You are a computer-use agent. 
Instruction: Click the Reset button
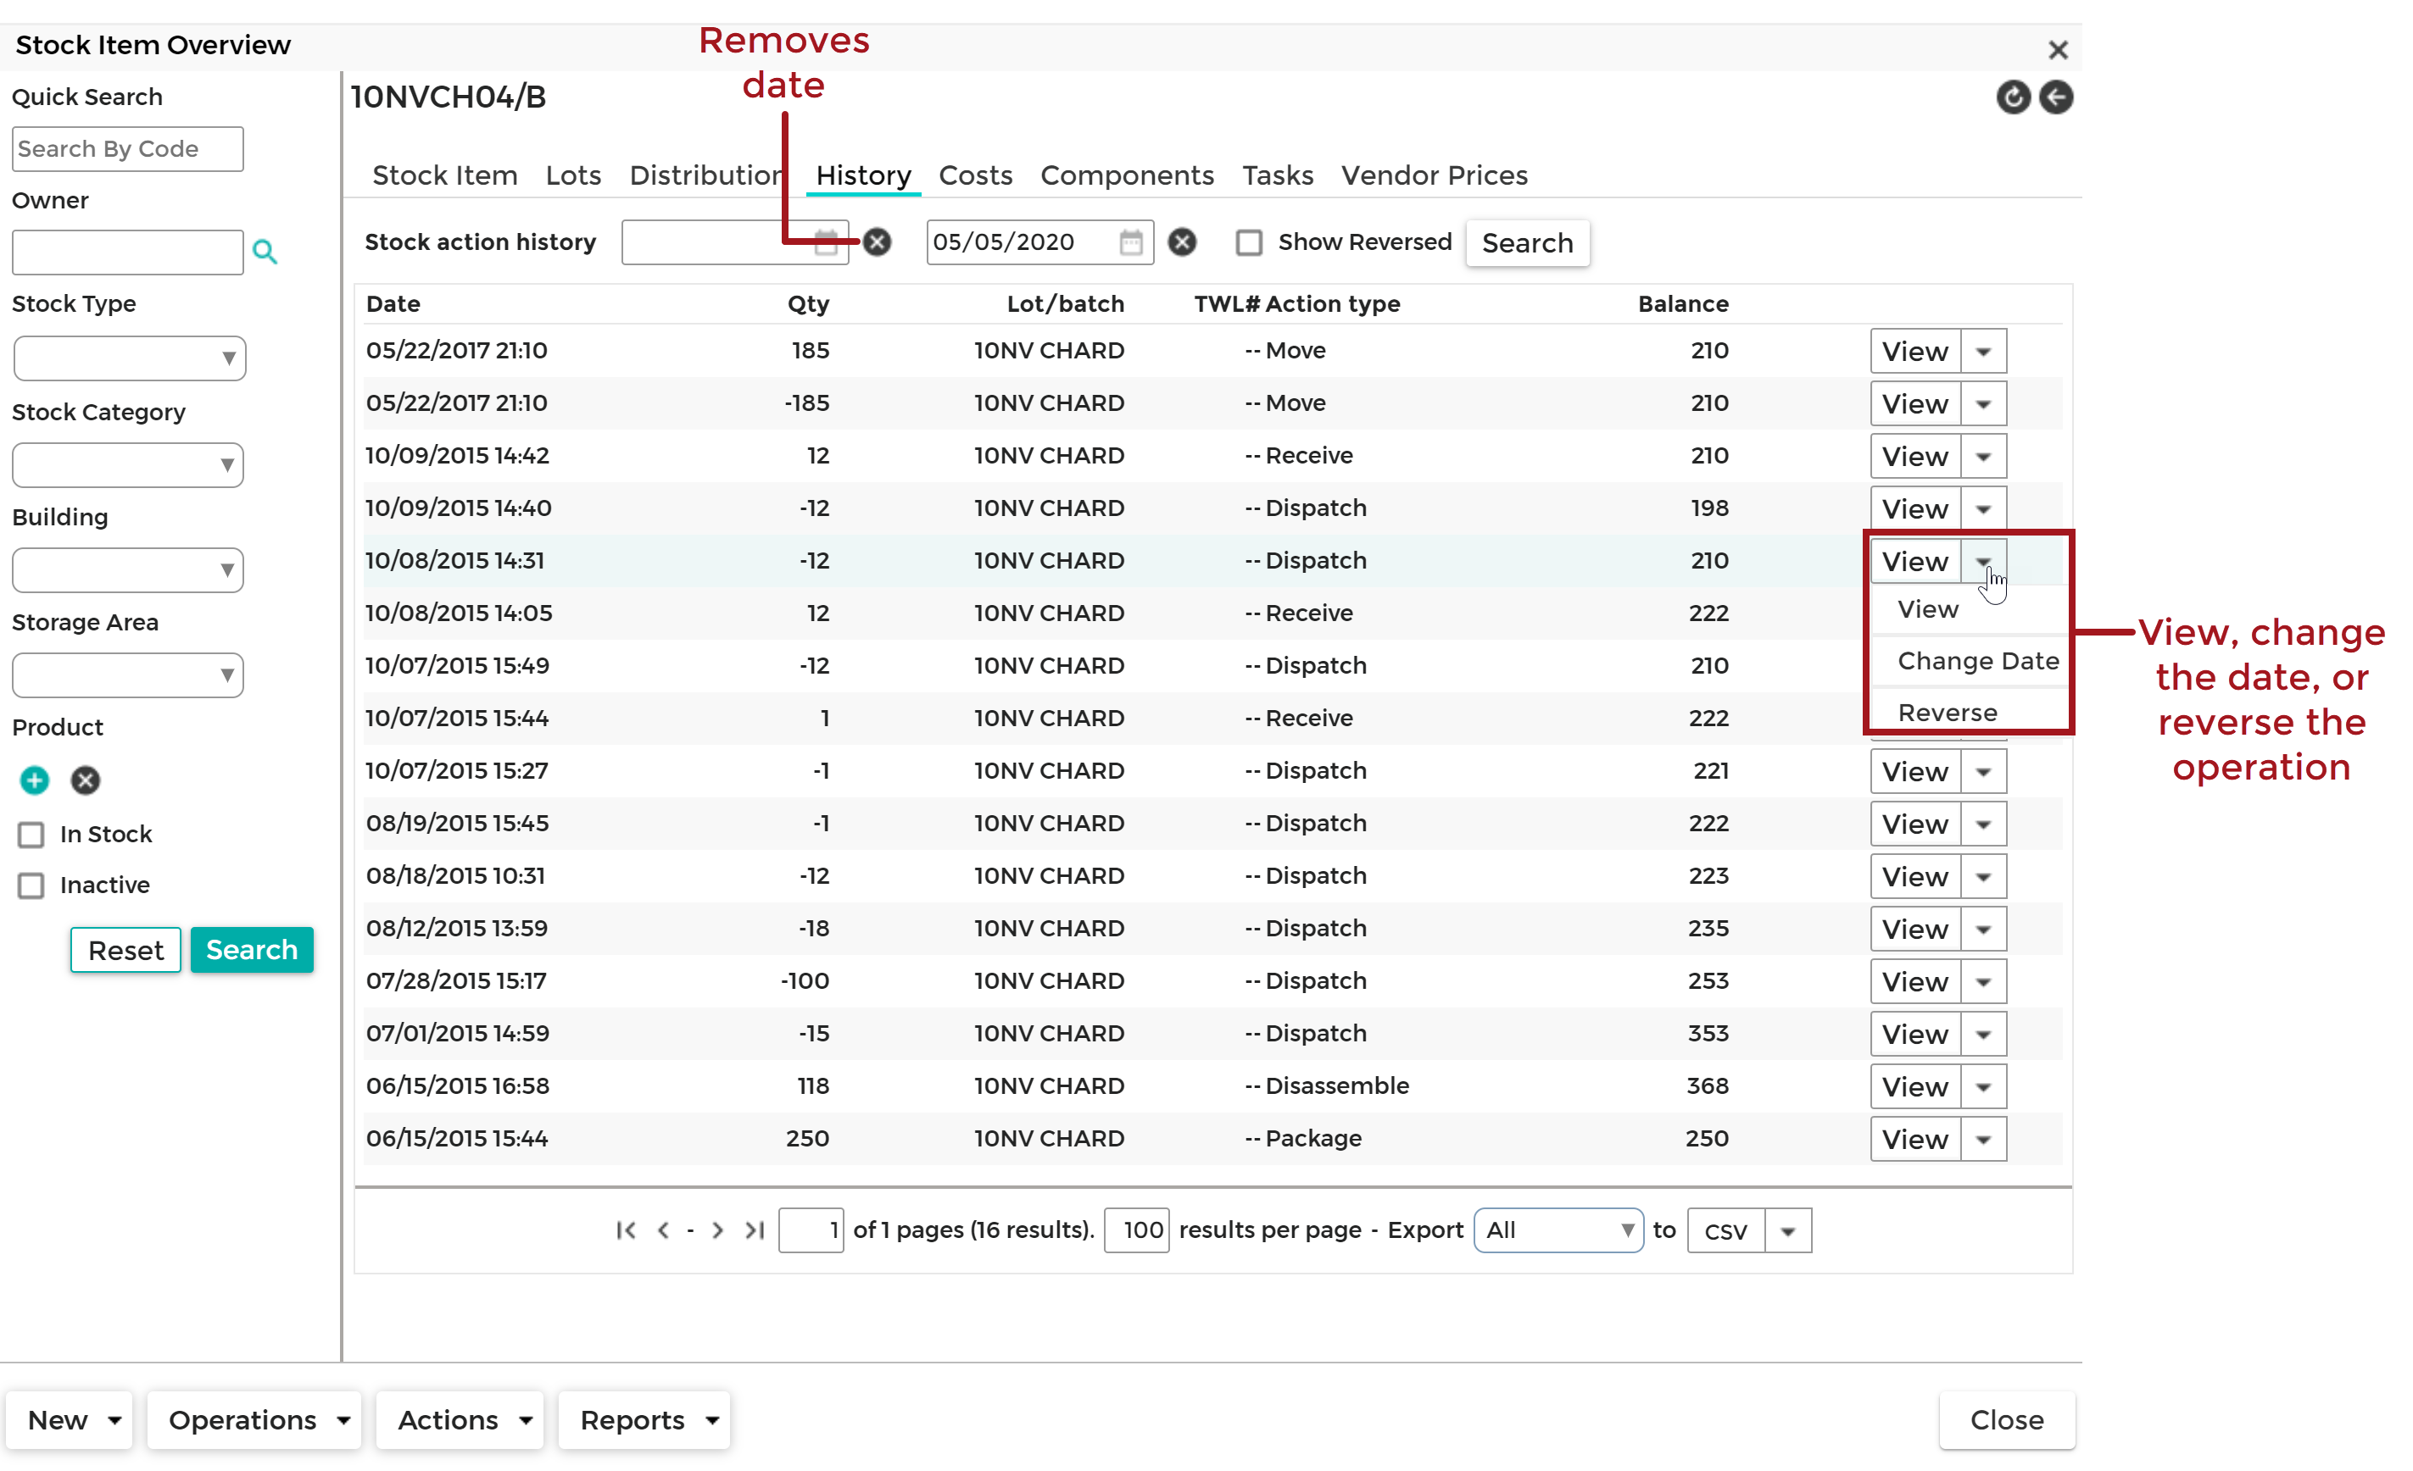(x=125, y=951)
